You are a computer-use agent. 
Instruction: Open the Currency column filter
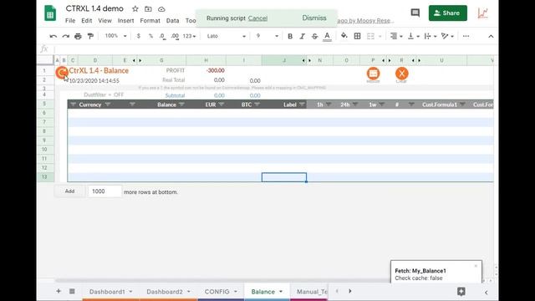coord(108,105)
